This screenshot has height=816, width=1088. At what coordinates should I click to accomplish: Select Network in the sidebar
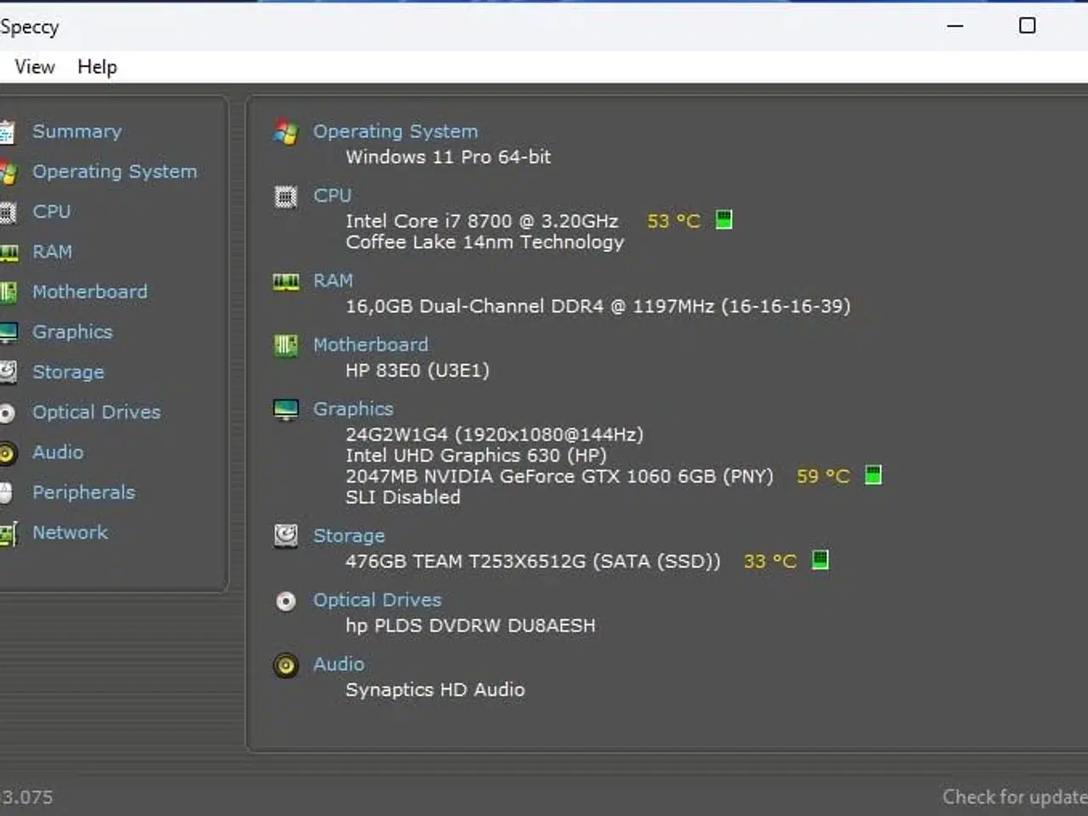(x=71, y=532)
